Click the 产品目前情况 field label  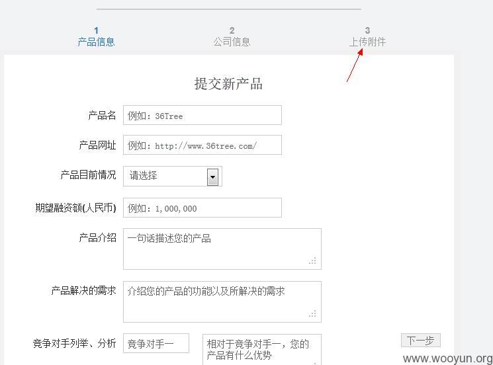88,175
